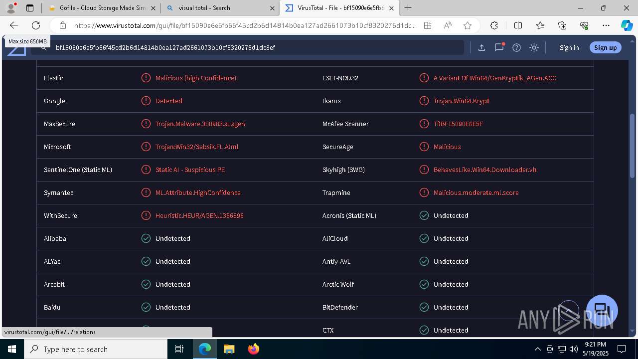Select the VirusTotal File tab
638x359 pixels.
[339, 8]
